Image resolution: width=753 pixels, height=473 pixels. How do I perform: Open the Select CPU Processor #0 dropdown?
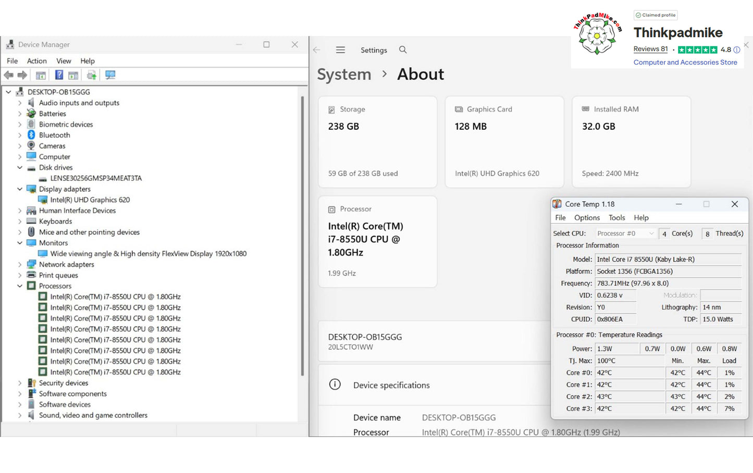(x=625, y=233)
